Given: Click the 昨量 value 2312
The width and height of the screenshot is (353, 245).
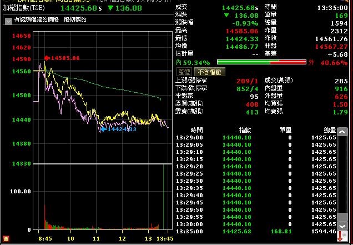Looking at the screenshot, I should point(339,31).
